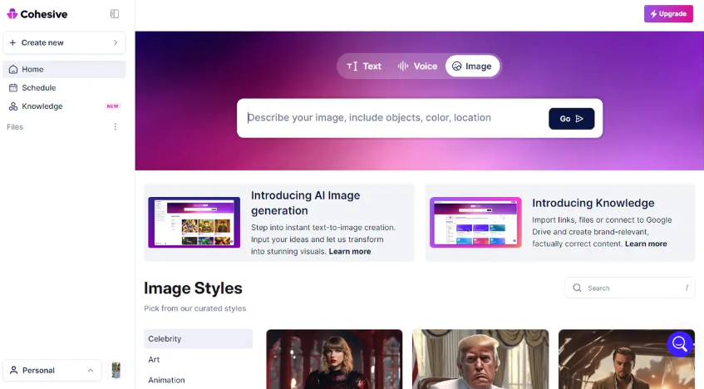Open the profile avatar thumbnail
Image resolution: width=704 pixels, height=389 pixels.
[x=116, y=370]
